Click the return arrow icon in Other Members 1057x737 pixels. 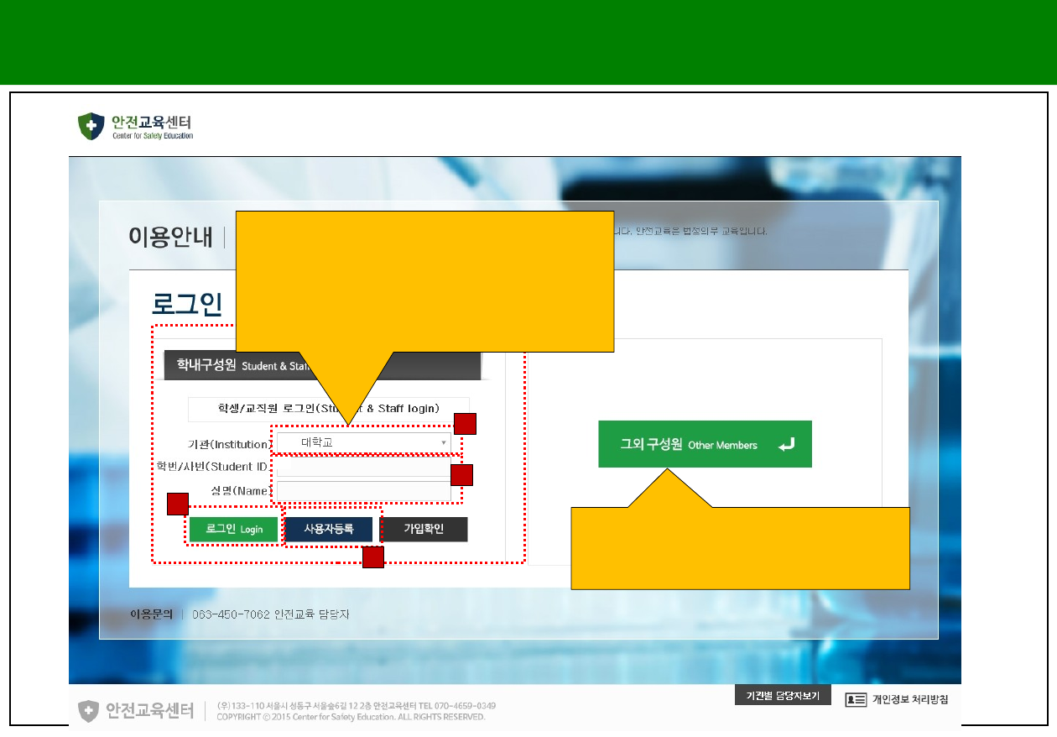pos(786,445)
